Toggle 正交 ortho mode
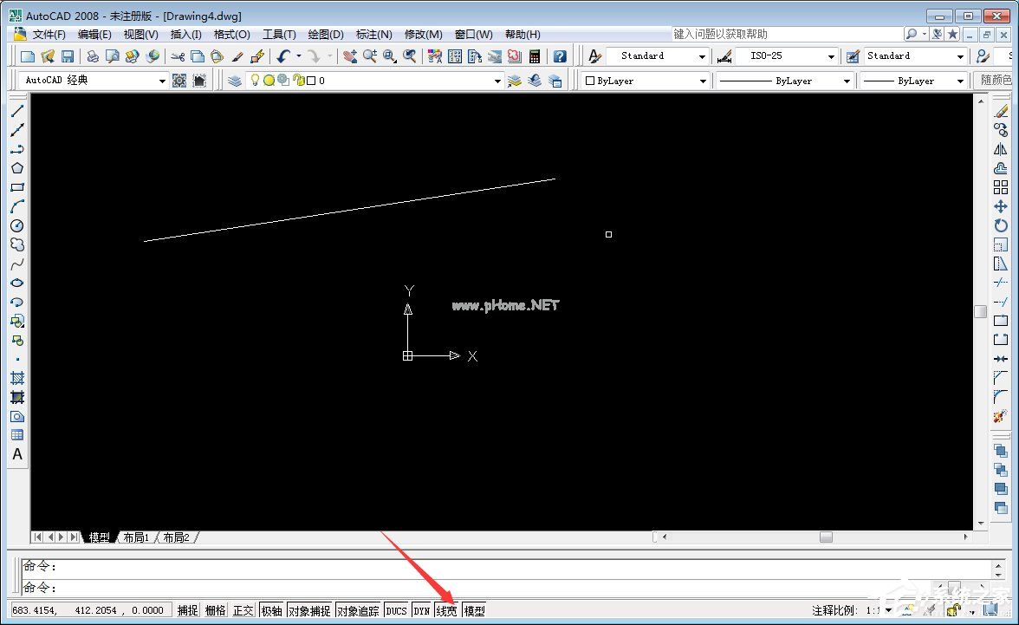The width and height of the screenshot is (1019, 625). pyautogui.click(x=243, y=611)
